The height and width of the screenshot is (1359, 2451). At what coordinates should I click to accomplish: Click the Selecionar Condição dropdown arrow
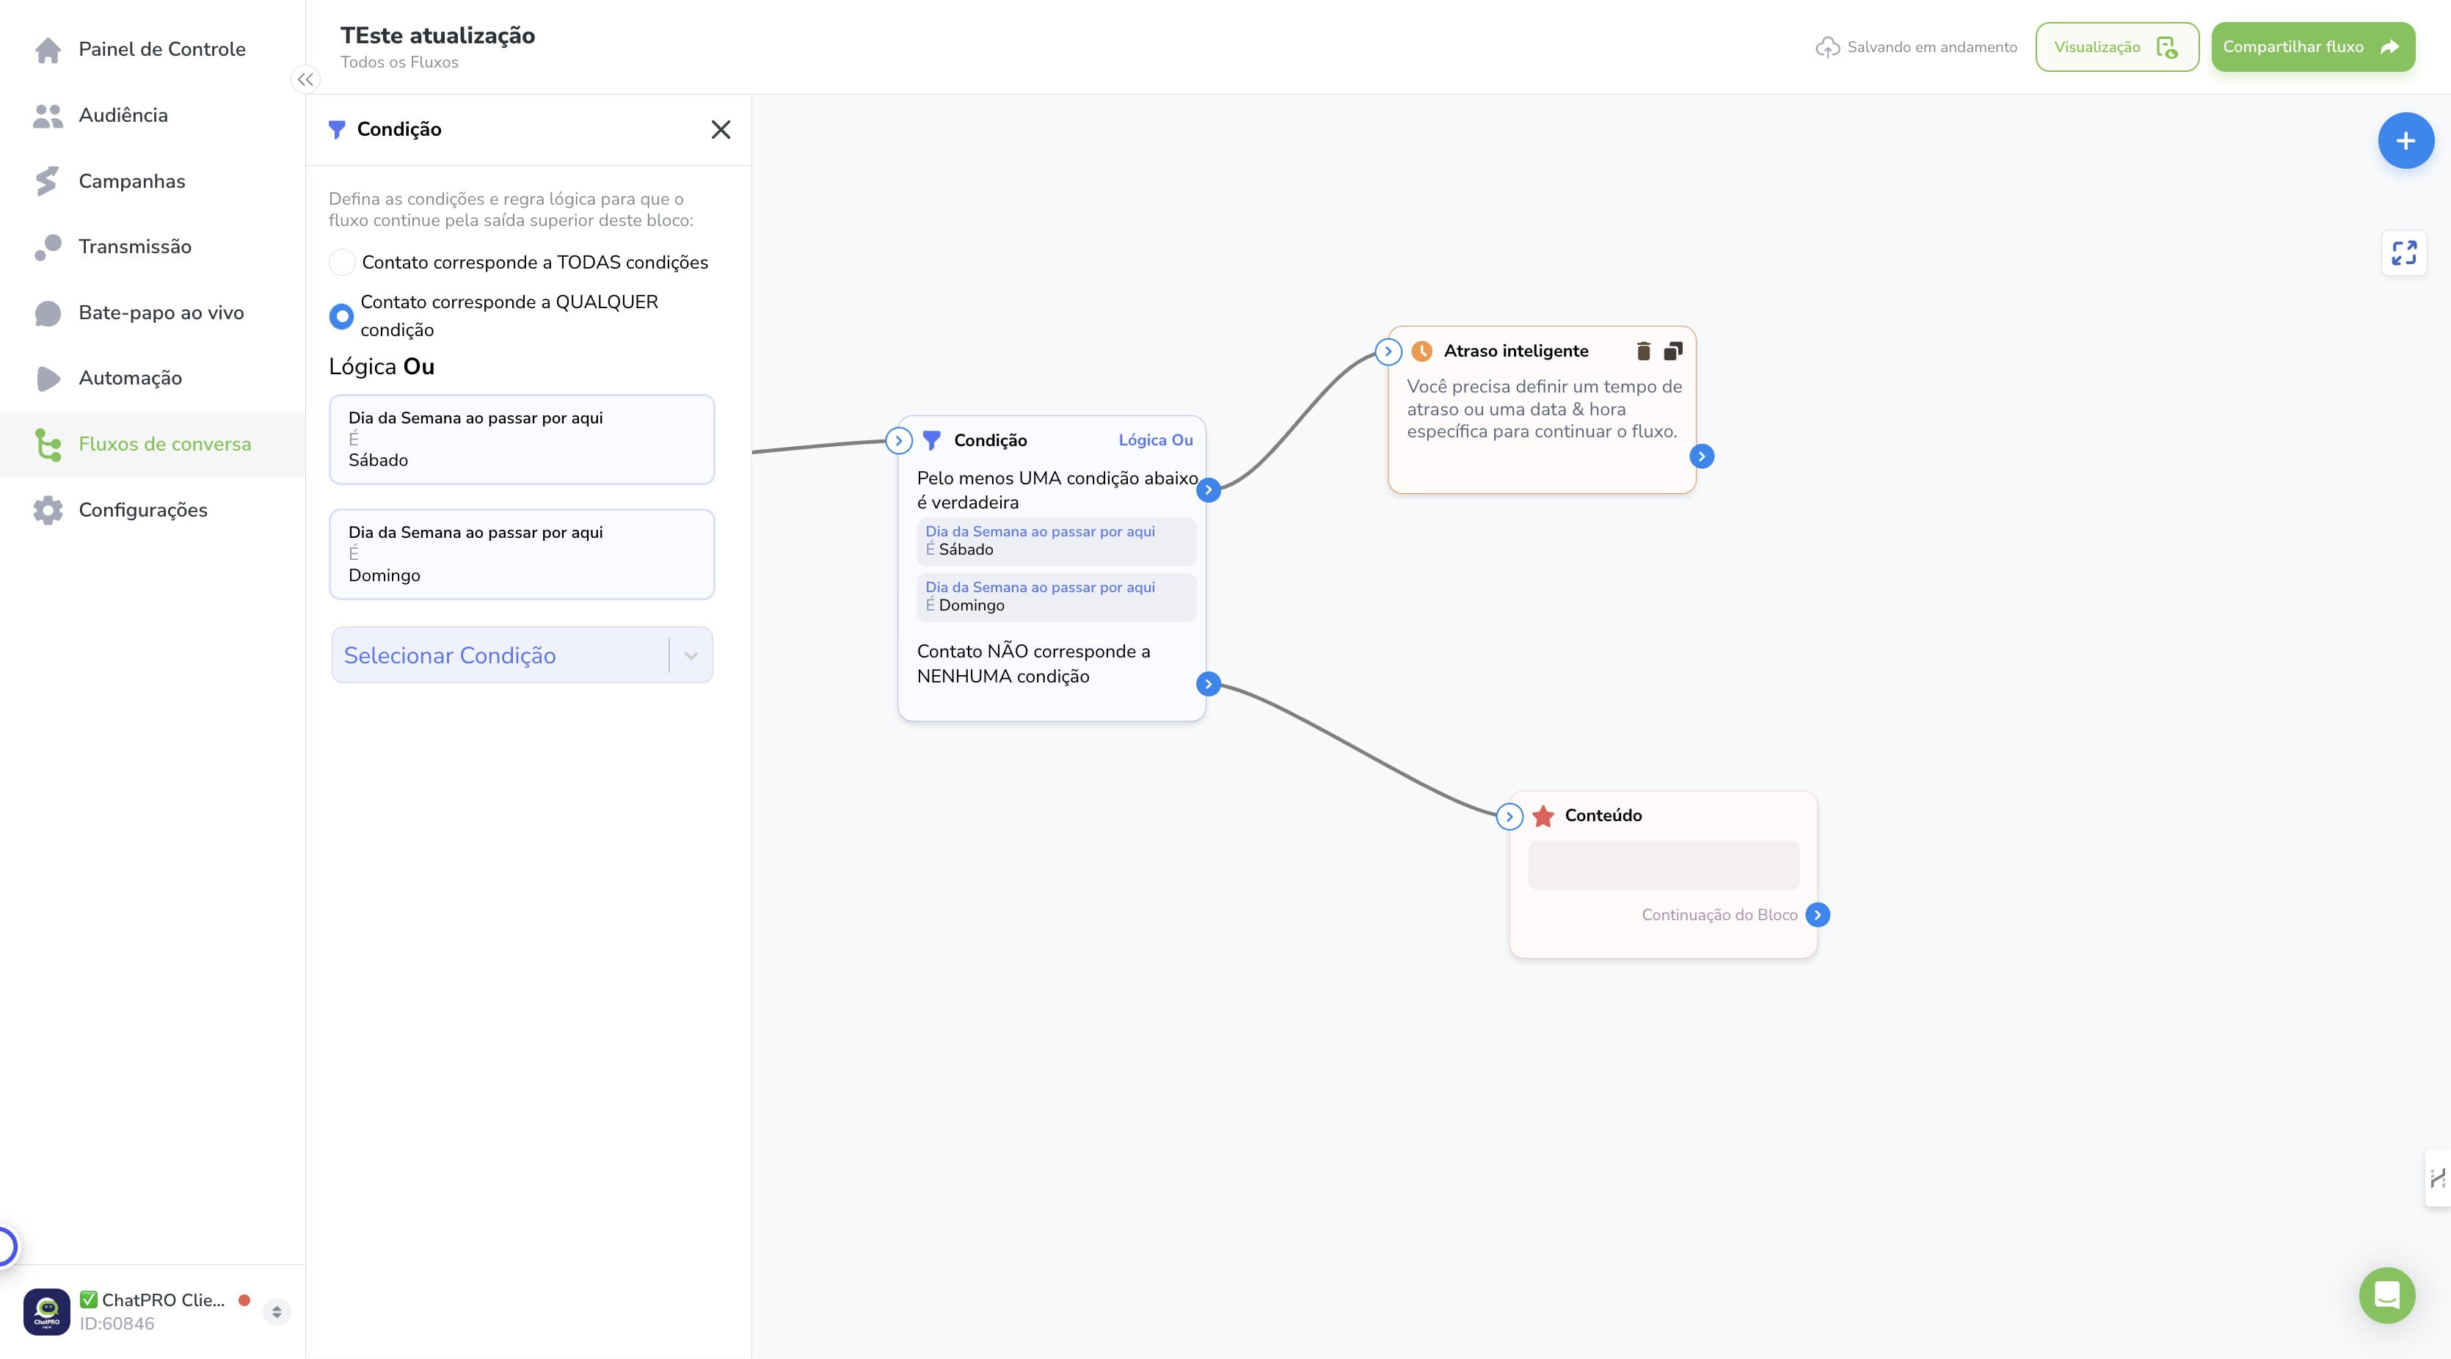point(691,656)
